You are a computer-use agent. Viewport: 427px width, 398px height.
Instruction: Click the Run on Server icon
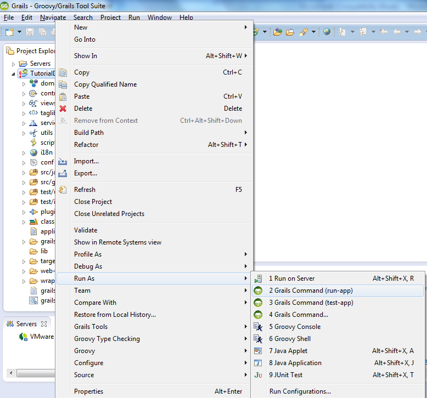[x=258, y=278]
